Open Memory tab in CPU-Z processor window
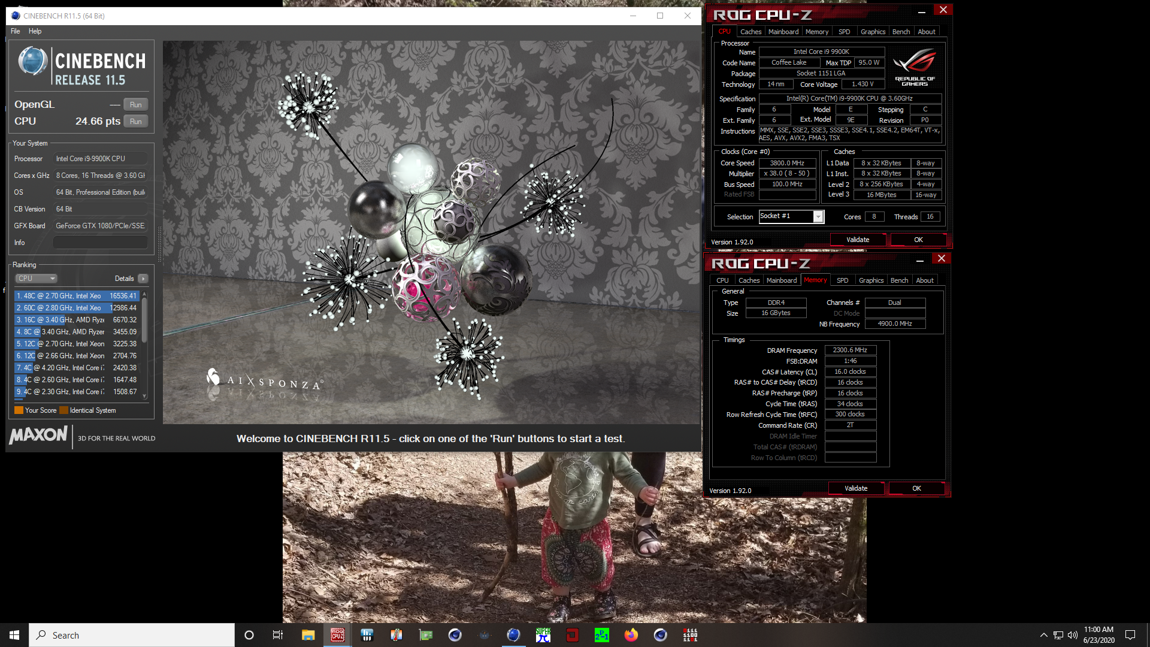The width and height of the screenshot is (1150, 647). pos(817,32)
